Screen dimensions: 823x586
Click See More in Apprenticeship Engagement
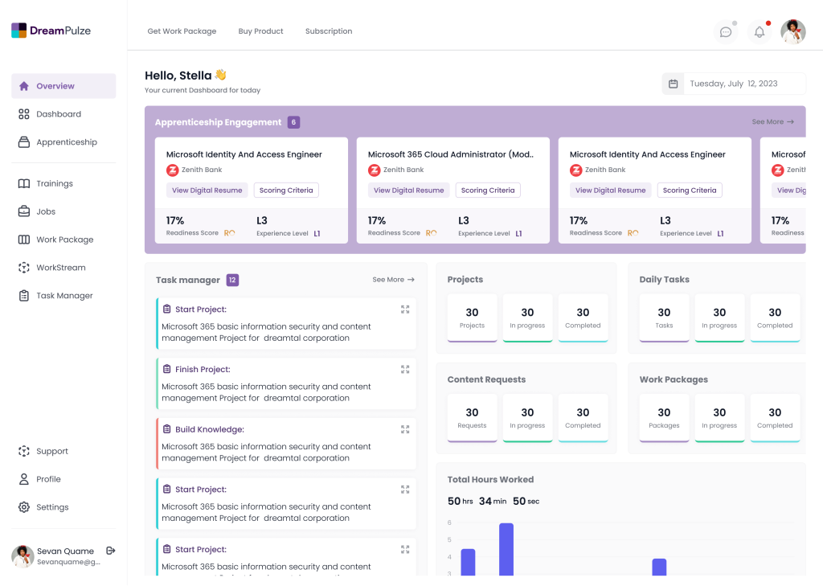[x=772, y=122]
